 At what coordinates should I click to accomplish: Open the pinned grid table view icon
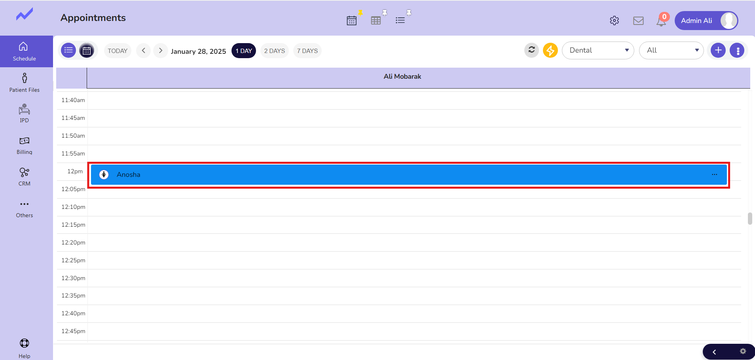pos(376,21)
